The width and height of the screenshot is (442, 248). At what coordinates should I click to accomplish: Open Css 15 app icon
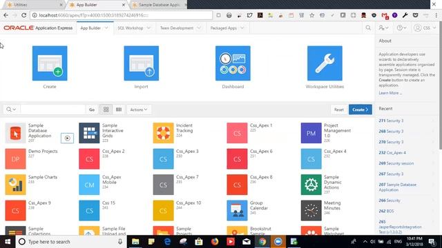(89, 211)
